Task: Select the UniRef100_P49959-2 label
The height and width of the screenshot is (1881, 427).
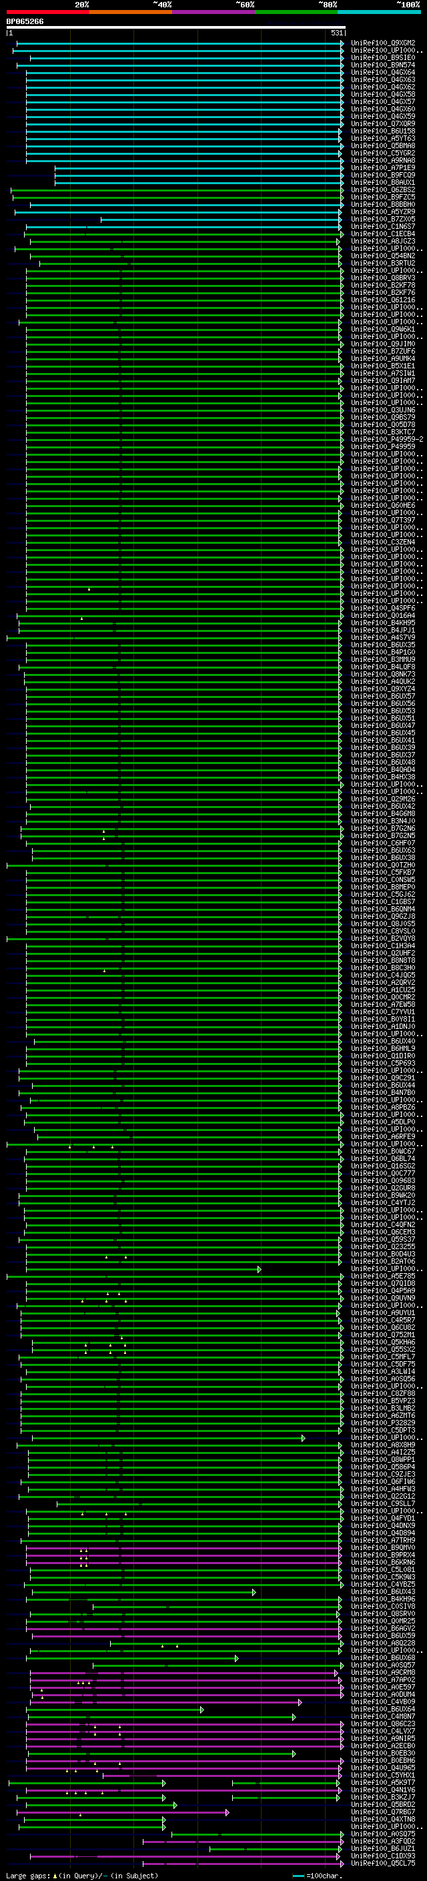Action: point(387,440)
